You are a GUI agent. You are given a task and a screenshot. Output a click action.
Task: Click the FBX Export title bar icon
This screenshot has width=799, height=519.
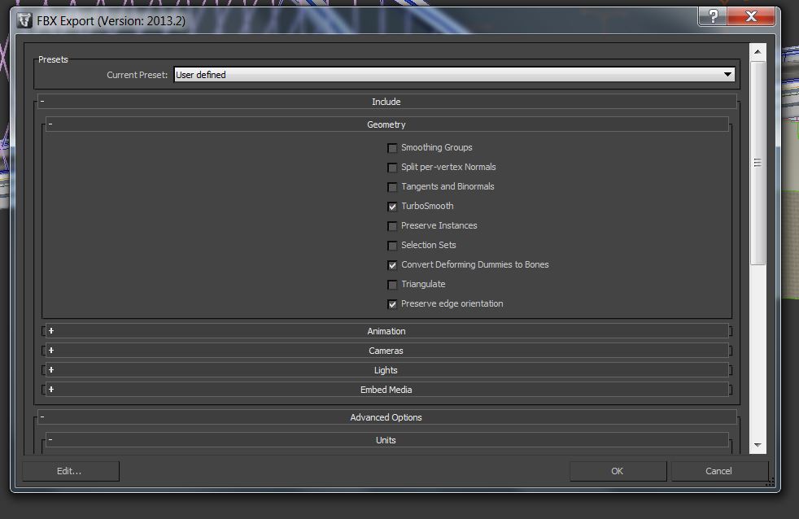tap(24, 20)
